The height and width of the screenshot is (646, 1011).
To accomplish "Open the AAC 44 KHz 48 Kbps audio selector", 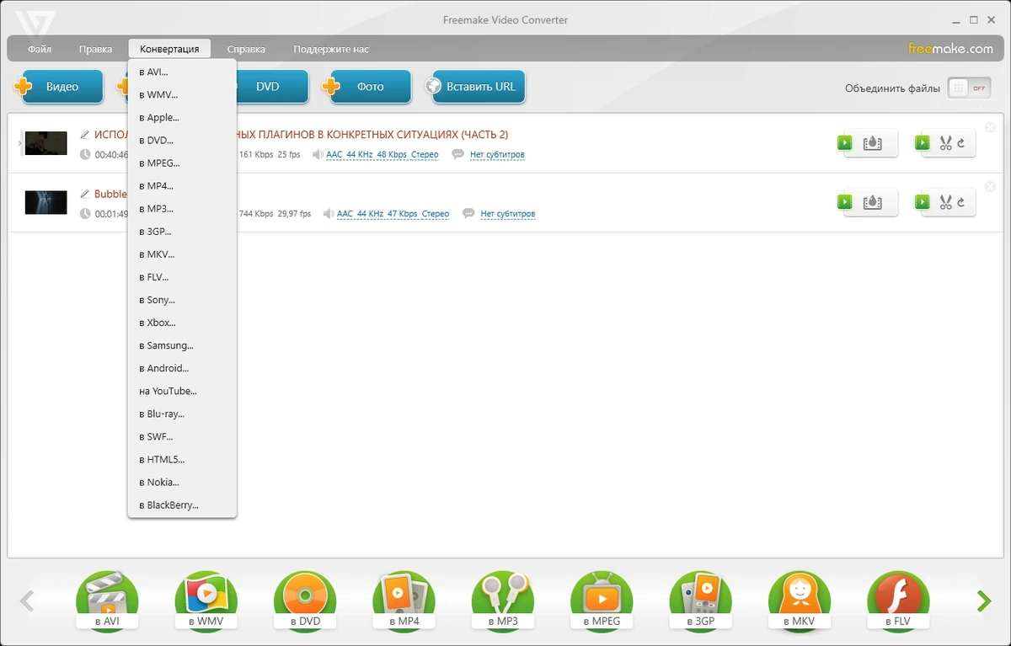I will pos(382,155).
